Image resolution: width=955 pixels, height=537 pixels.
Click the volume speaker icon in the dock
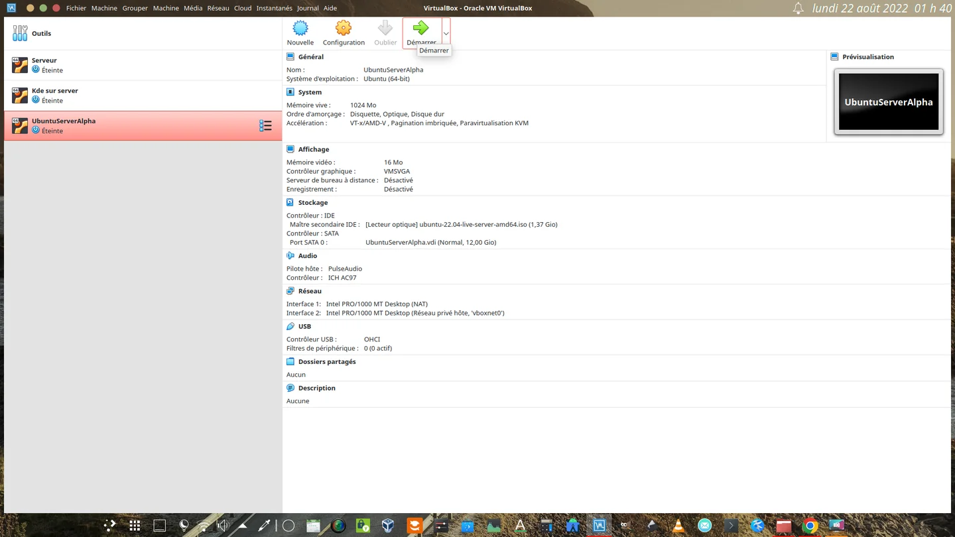tap(223, 526)
